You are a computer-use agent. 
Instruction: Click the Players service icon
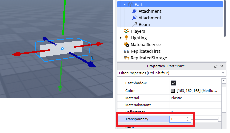coord(126,31)
